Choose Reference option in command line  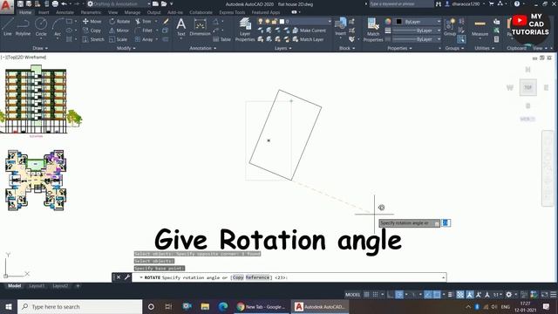[x=258, y=277]
